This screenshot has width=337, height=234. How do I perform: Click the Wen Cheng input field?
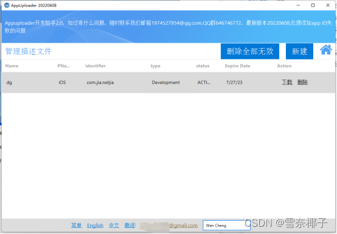click(x=226, y=225)
